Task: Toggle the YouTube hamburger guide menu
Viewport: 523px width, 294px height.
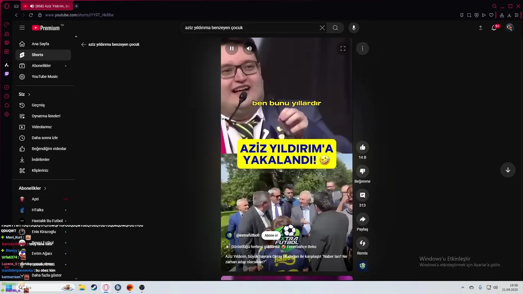Action: pyautogui.click(x=22, y=28)
